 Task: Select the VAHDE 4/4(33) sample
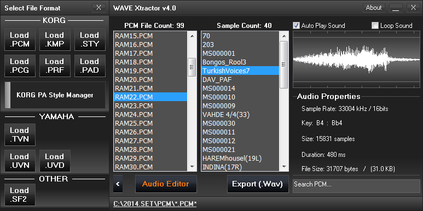click(x=240, y=115)
